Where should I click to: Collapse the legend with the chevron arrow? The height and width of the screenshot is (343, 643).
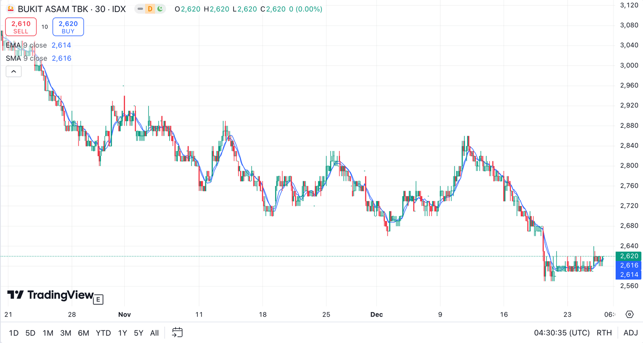coord(13,71)
